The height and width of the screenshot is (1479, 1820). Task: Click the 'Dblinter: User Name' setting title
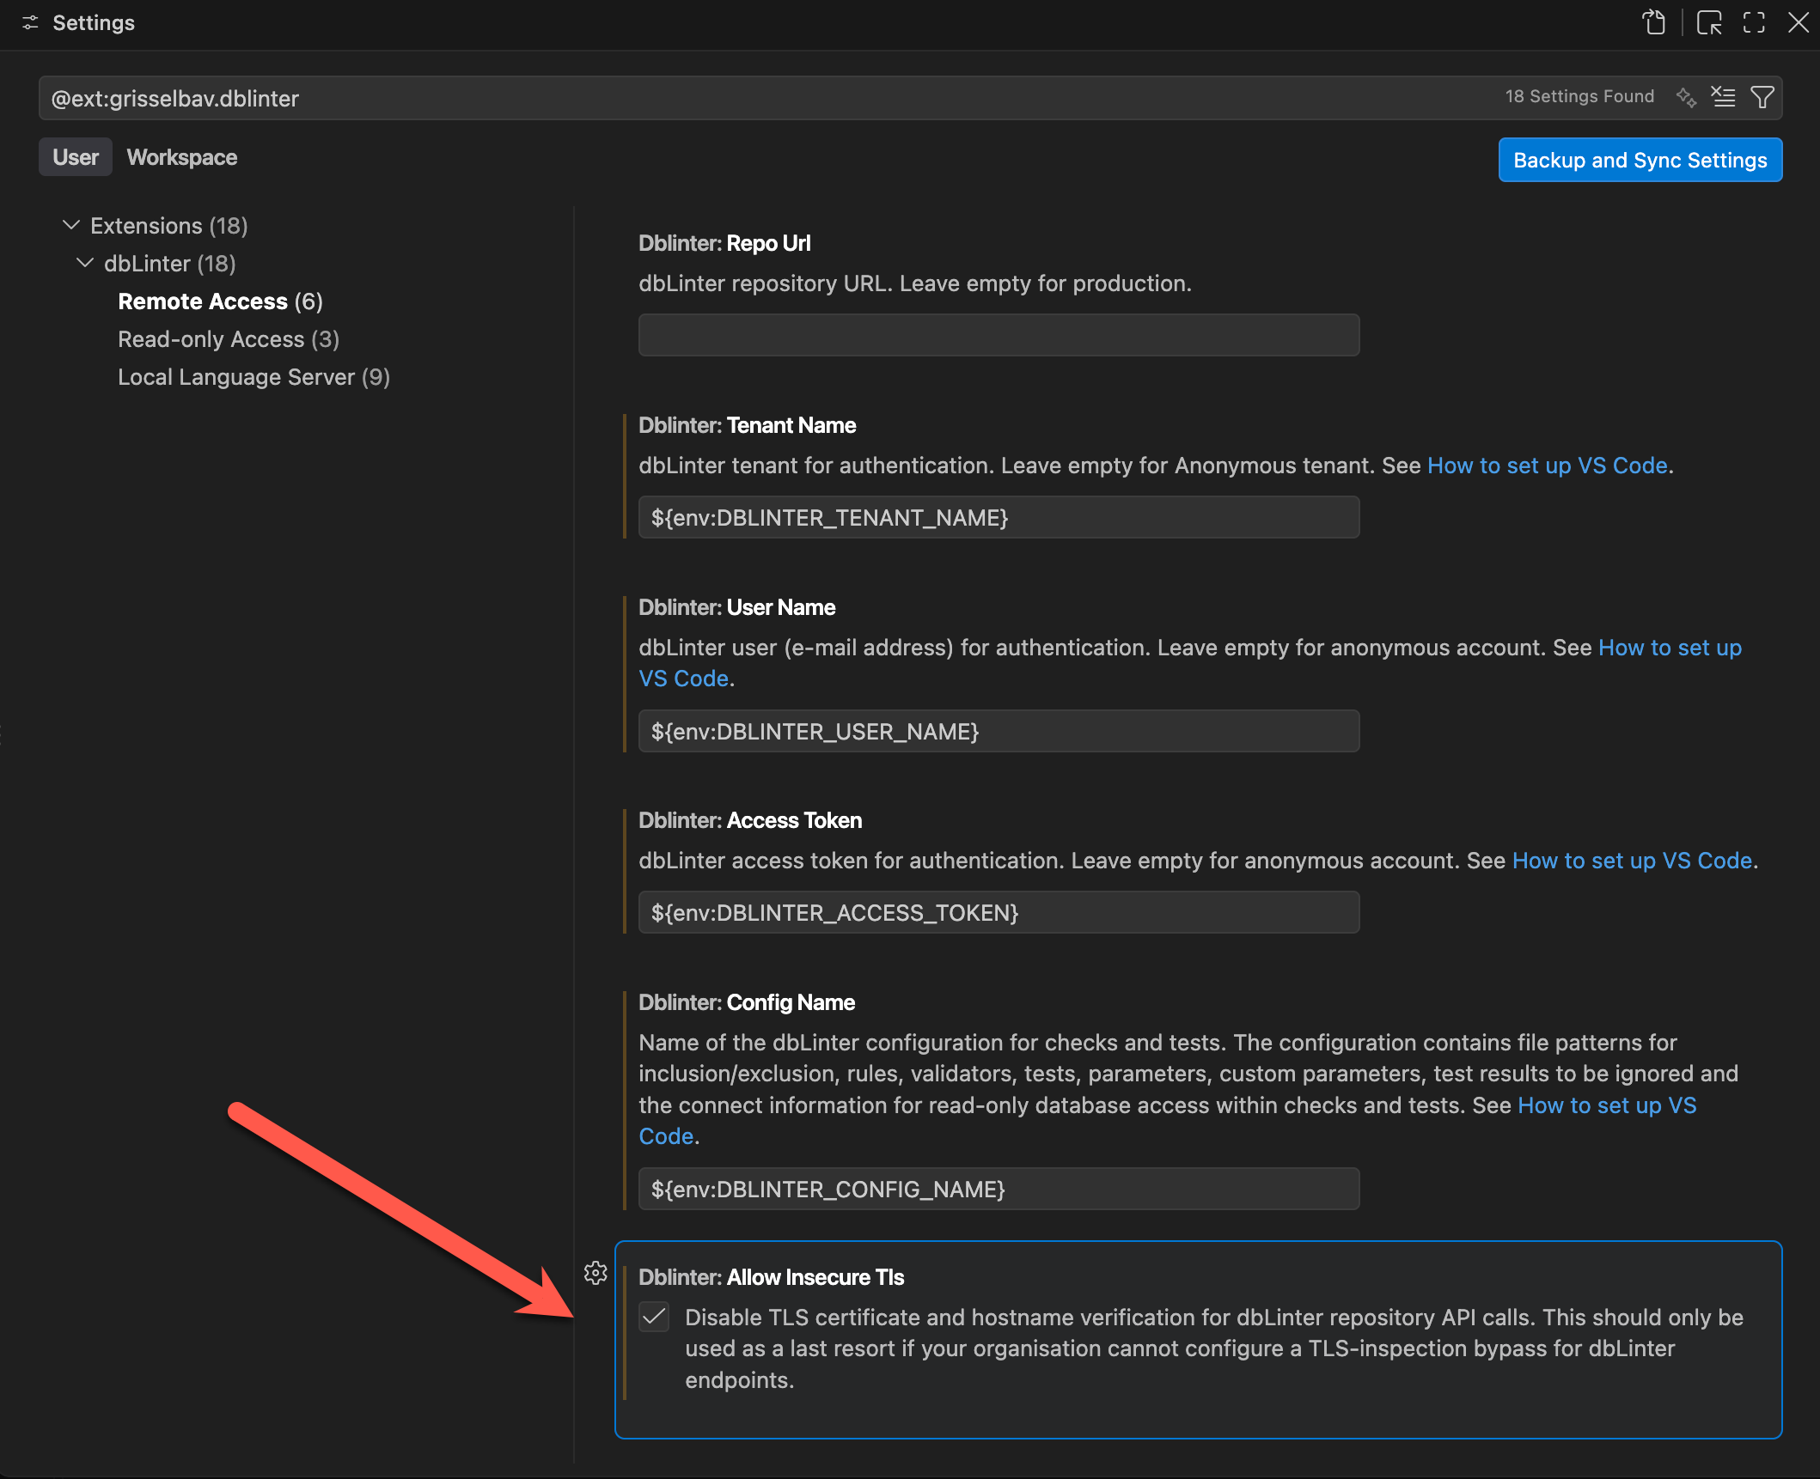pos(737,607)
